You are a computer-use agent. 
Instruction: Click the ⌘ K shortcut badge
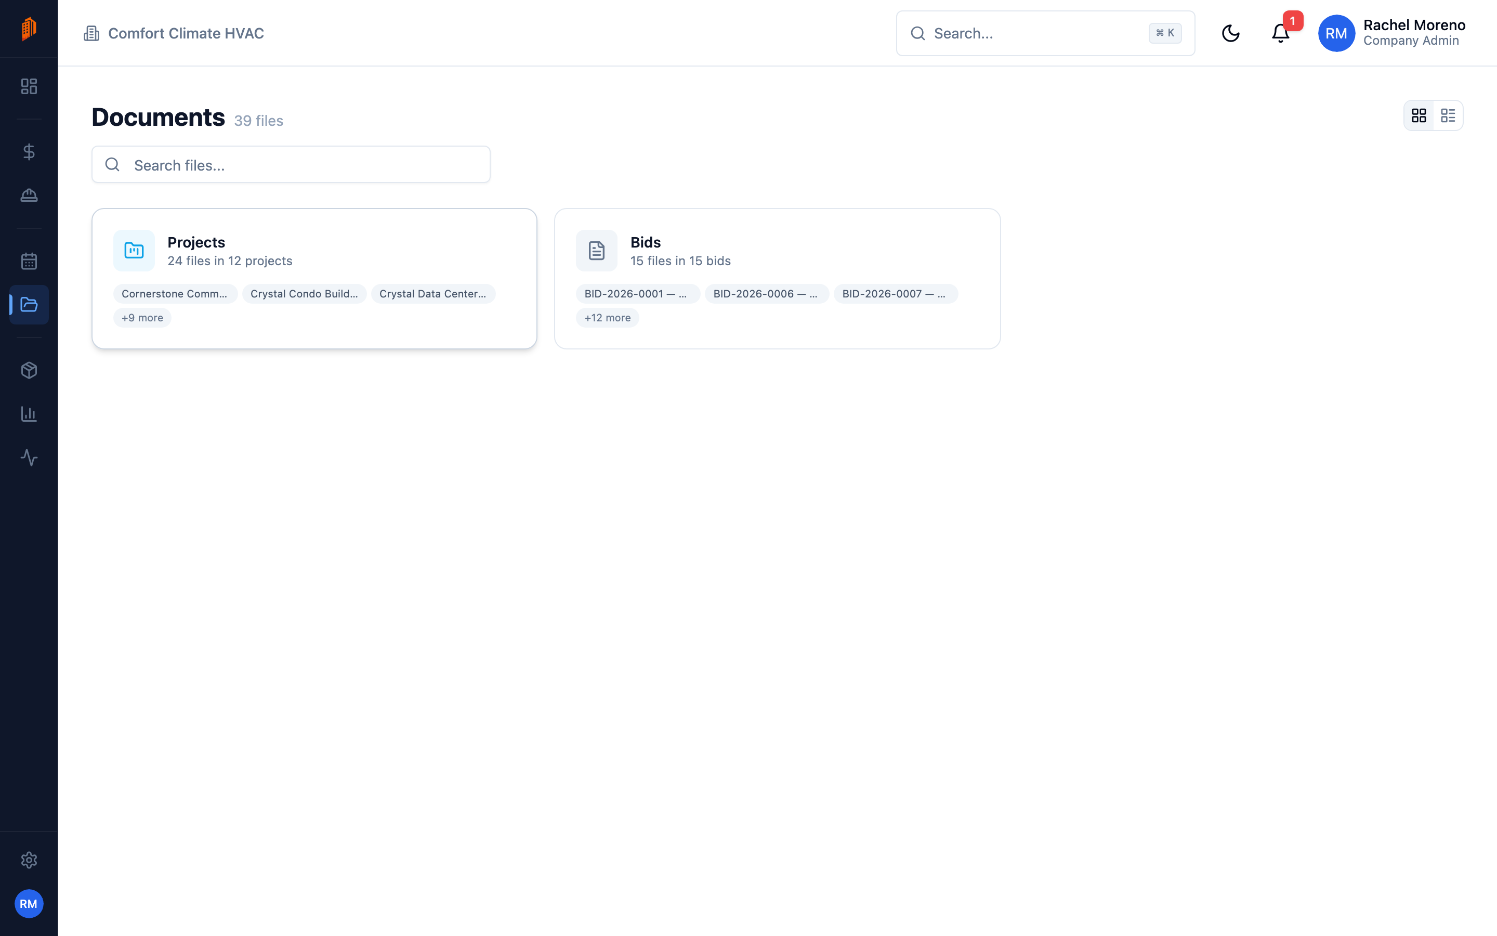point(1165,33)
